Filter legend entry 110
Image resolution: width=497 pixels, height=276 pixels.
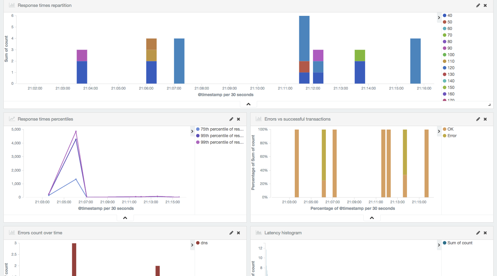coord(449,61)
